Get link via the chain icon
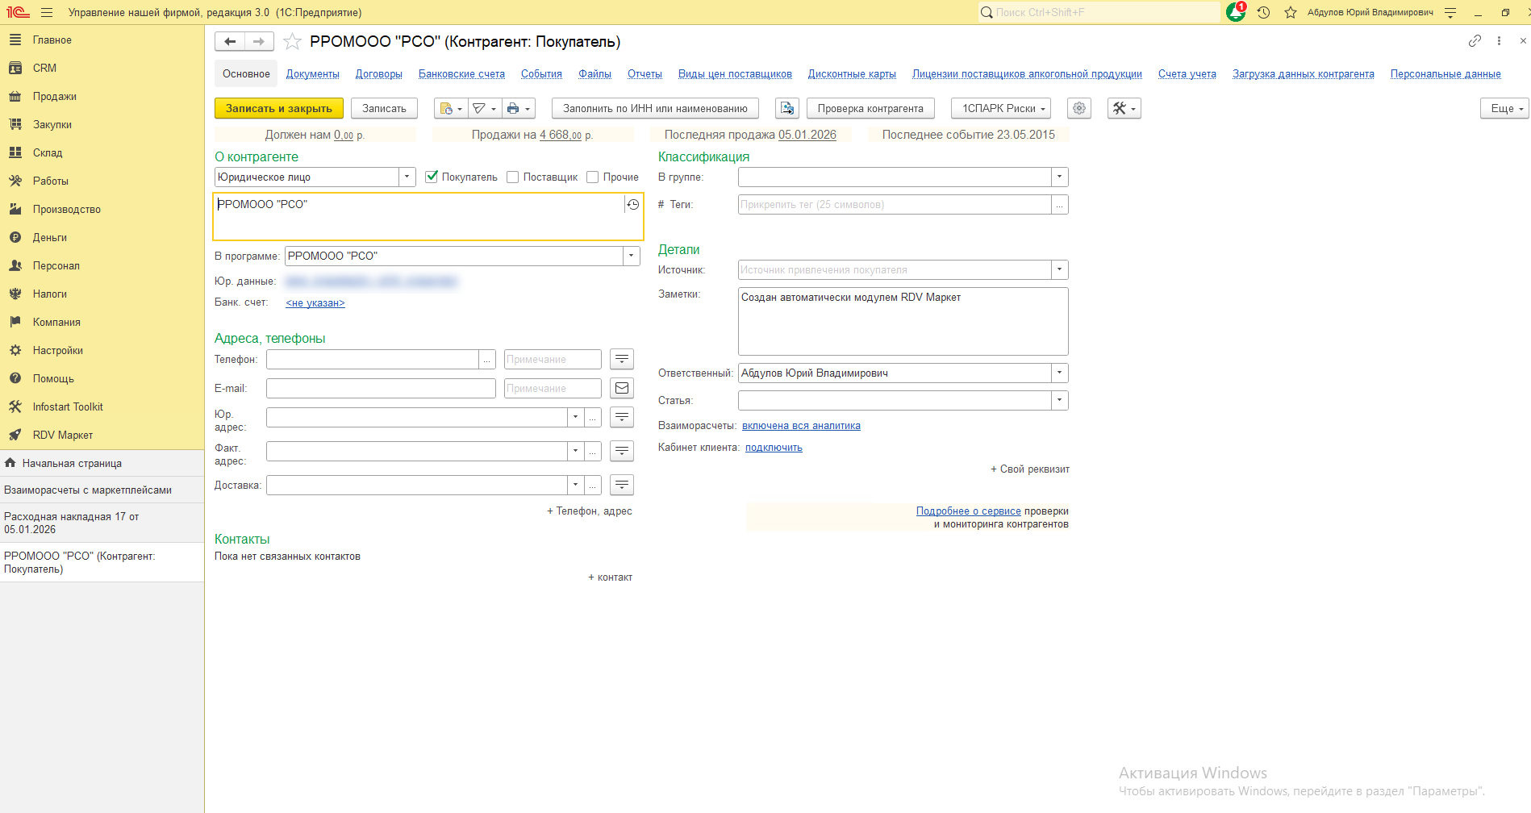The height and width of the screenshot is (813, 1531). pos(1475,41)
